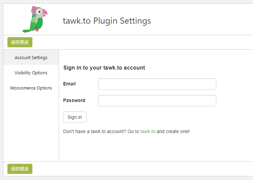Select the Woocomerce Options tab
This screenshot has height=180, width=253.
pyautogui.click(x=31, y=88)
